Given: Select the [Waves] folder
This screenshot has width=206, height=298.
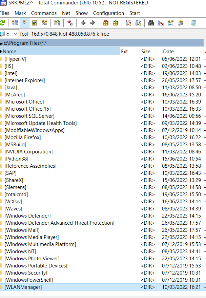Looking at the screenshot, I should [13, 209].
